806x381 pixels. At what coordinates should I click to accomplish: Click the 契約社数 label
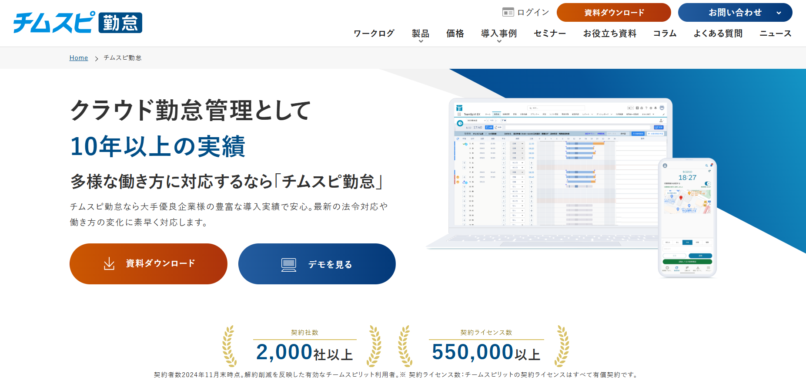click(x=305, y=332)
